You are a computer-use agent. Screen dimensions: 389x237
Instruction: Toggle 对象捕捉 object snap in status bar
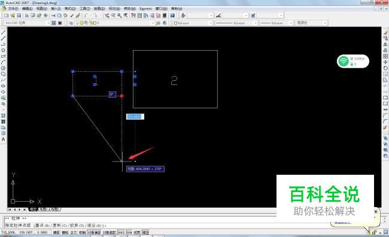pos(95,233)
